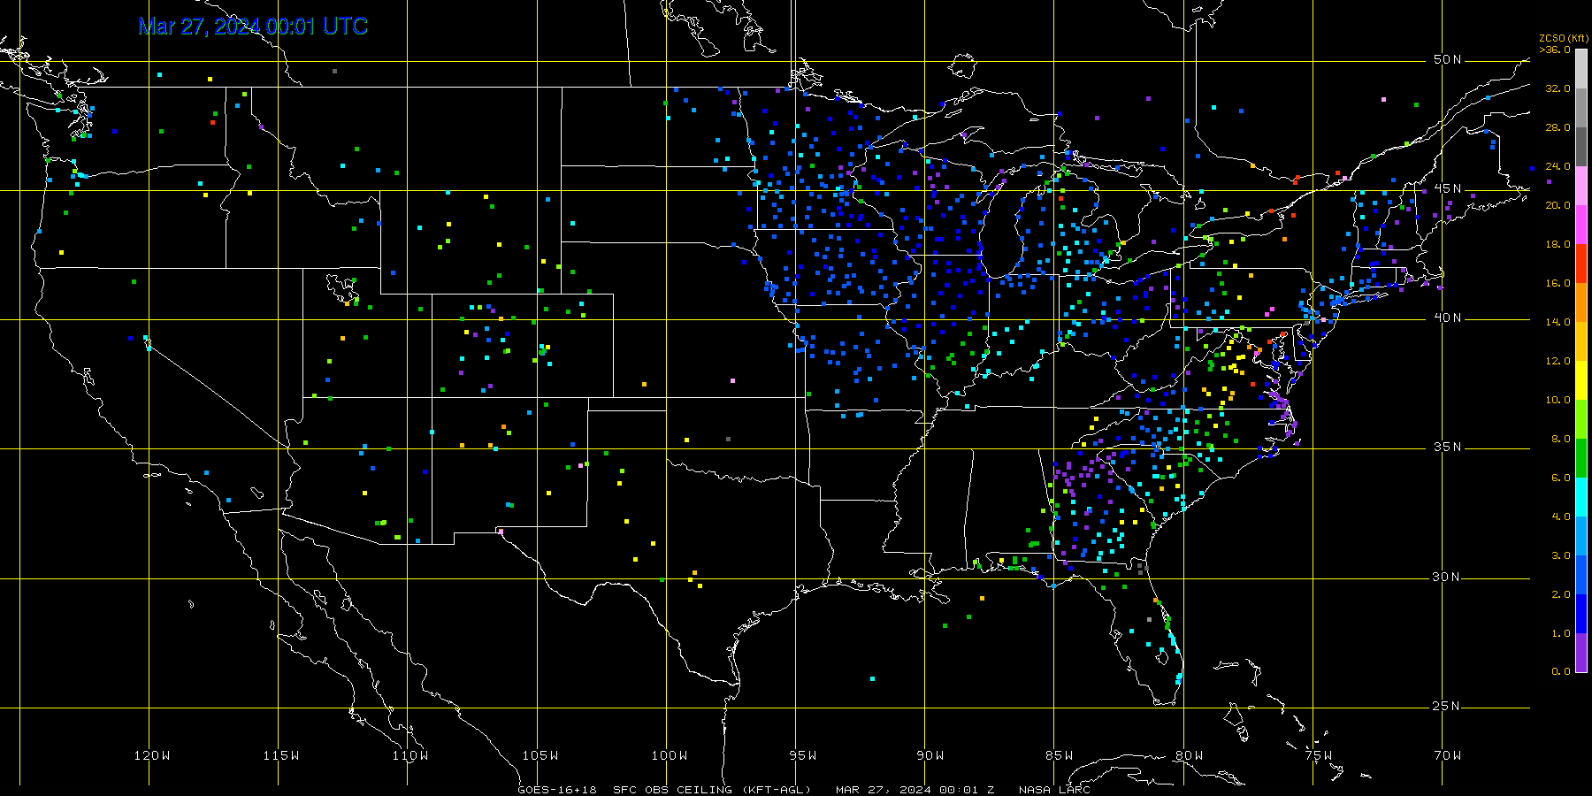Click the '115W' longitude label
Image resolution: width=1592 pixels, height=796 pixels.
click(281, 755)
